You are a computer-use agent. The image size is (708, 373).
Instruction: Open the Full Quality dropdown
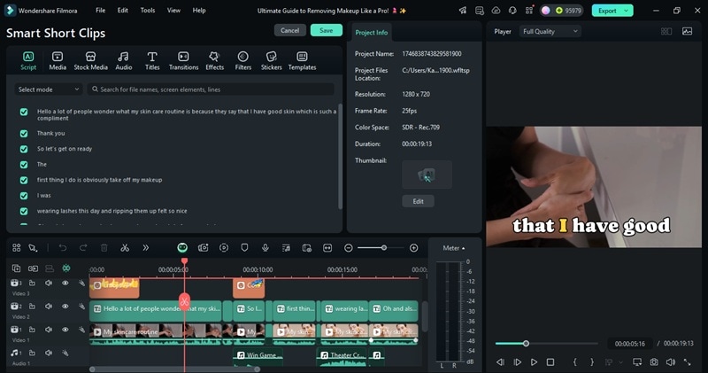[x=550, y=31]
